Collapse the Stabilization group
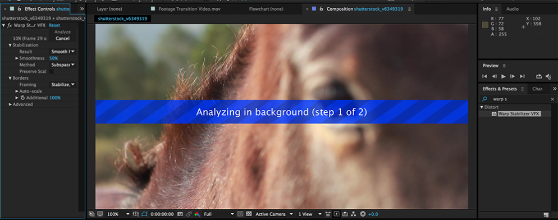 coord(10,45)
